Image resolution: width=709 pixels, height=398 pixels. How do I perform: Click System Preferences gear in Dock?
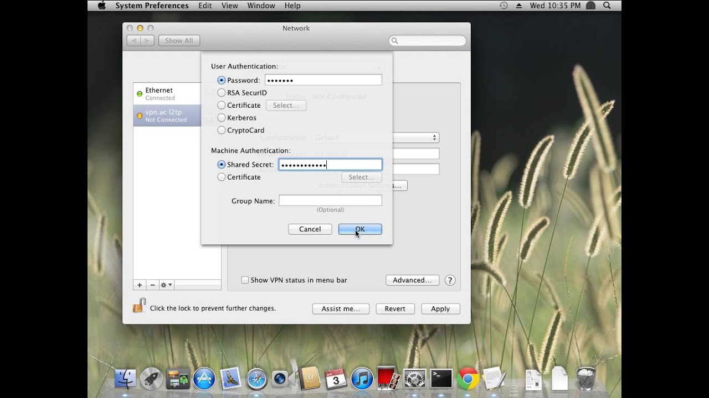tap(415, 379)
